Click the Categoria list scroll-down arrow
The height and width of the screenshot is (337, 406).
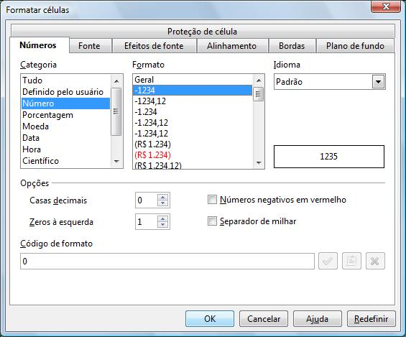[x=116, y=162]
